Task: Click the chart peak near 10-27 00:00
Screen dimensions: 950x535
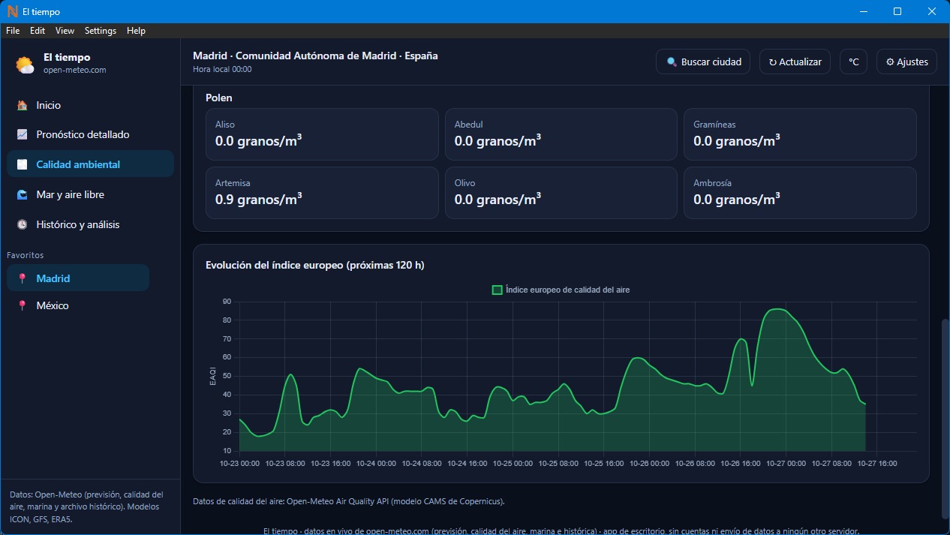Action: point(777,309)
